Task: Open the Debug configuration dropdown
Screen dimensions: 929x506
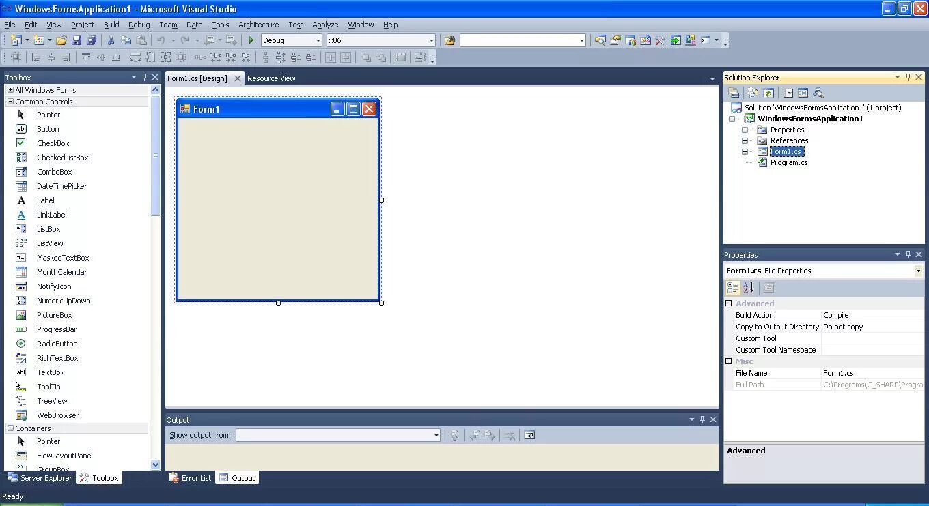Action: coord(318,40)
